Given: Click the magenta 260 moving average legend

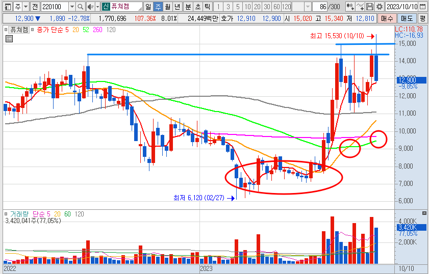Looking at the screenshot, I should pos(97,30).
